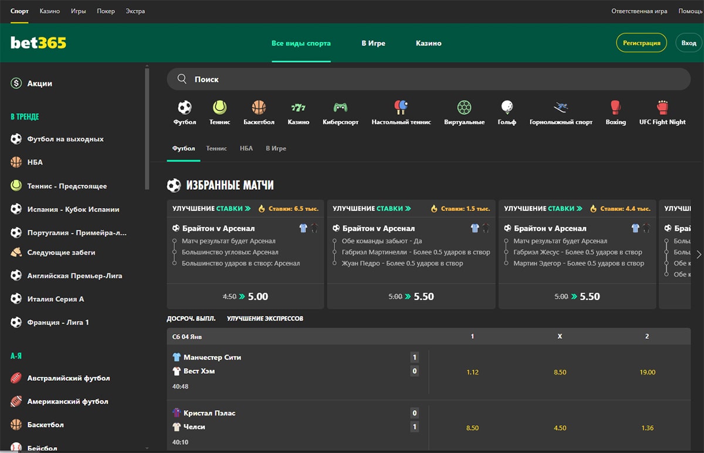Switch to the НБА sub-tab

coord(246,149)
